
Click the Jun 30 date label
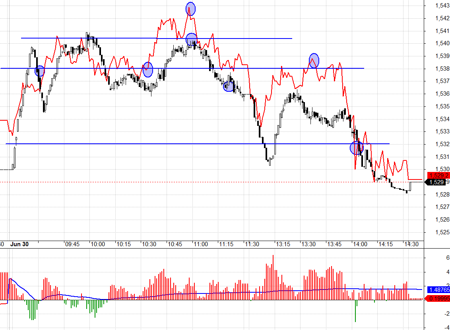tap(20, 244)
